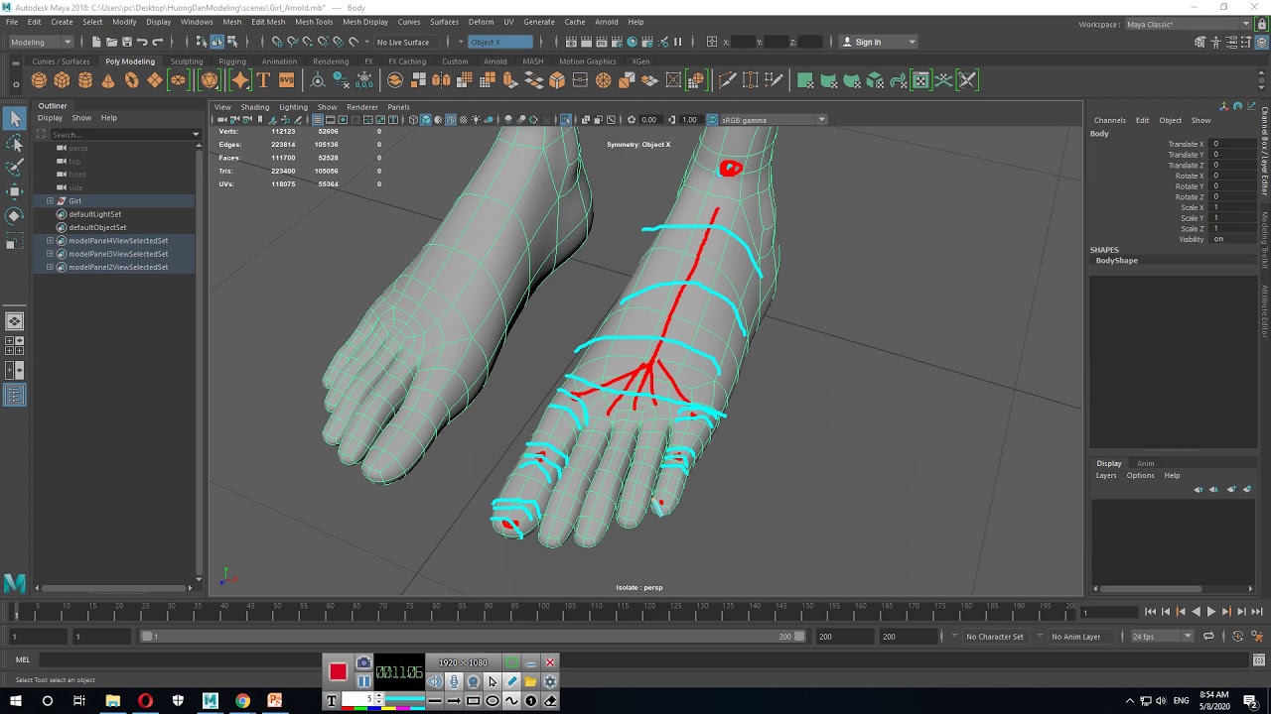The width and height of the screenshot is (1271, 714).
Task: Toggle the viewport grid icon
Action: pyautogui.click(x=318, y=120)
